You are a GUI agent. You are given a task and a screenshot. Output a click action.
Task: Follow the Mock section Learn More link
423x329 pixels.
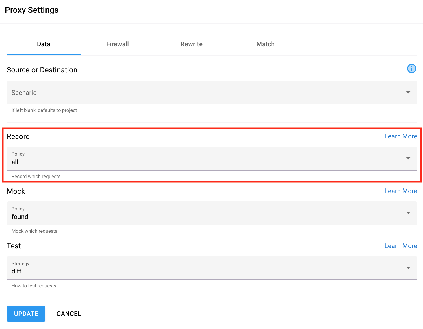[400, 191]
